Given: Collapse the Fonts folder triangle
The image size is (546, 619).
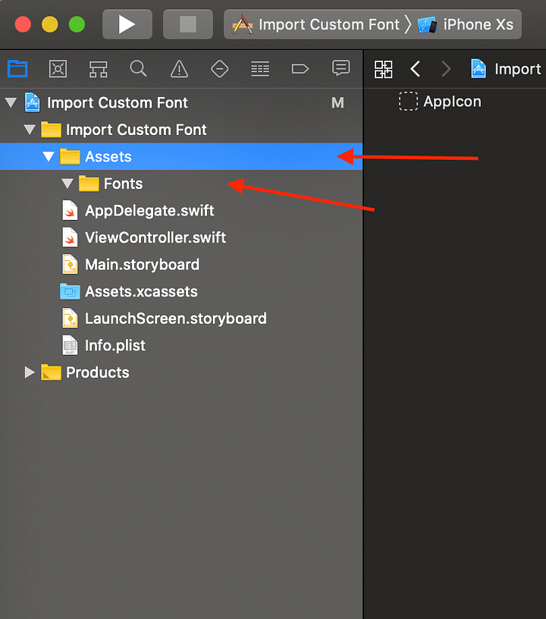Looking at the screenshot, I should click(x=67, y=183).
